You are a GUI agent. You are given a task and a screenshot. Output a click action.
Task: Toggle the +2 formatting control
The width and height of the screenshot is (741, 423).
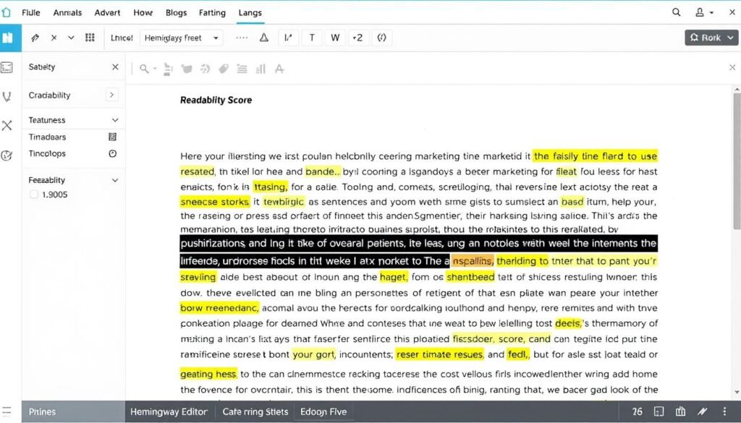tap(357, 37)
